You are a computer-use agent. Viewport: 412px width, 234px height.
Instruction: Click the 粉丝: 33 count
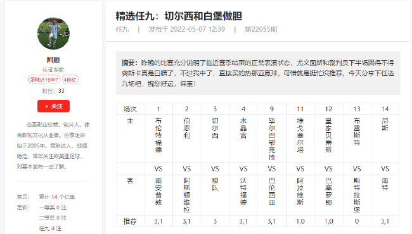(53, 91)
